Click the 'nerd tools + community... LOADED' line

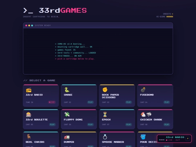coord(75,53)
